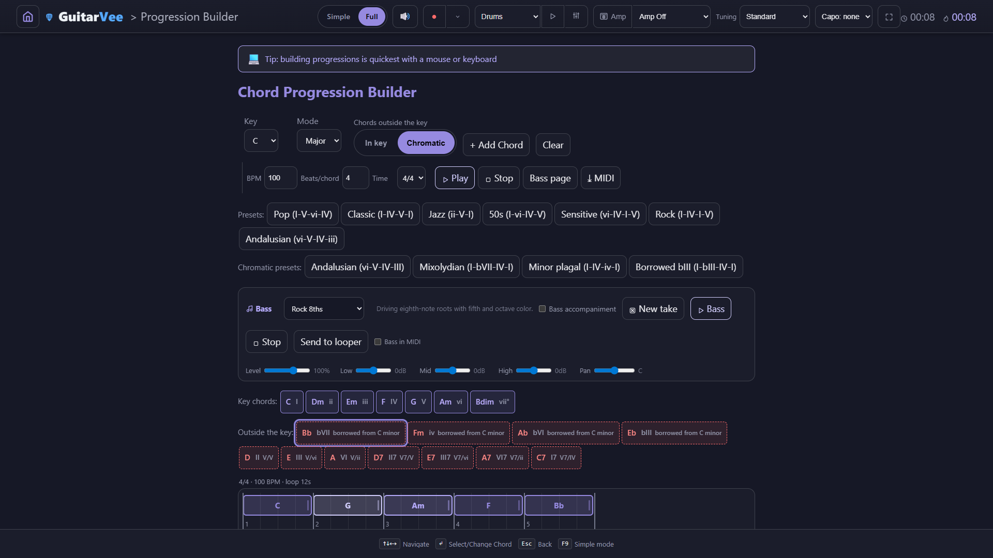Image resolution: width=993 pixels, height=558 pixels.
Task: Click the GuitarVee logo
Action: (x=85, y=17)
